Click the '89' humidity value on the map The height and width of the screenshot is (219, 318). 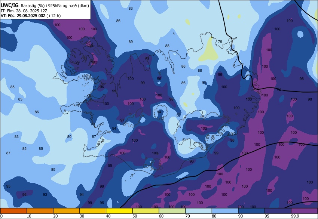131,42
